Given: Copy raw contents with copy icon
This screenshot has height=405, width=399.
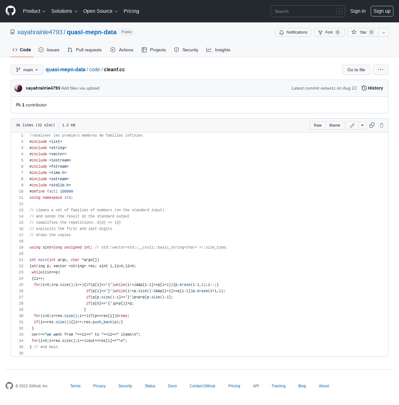Looking at the screenshot, I should point(372,125).
